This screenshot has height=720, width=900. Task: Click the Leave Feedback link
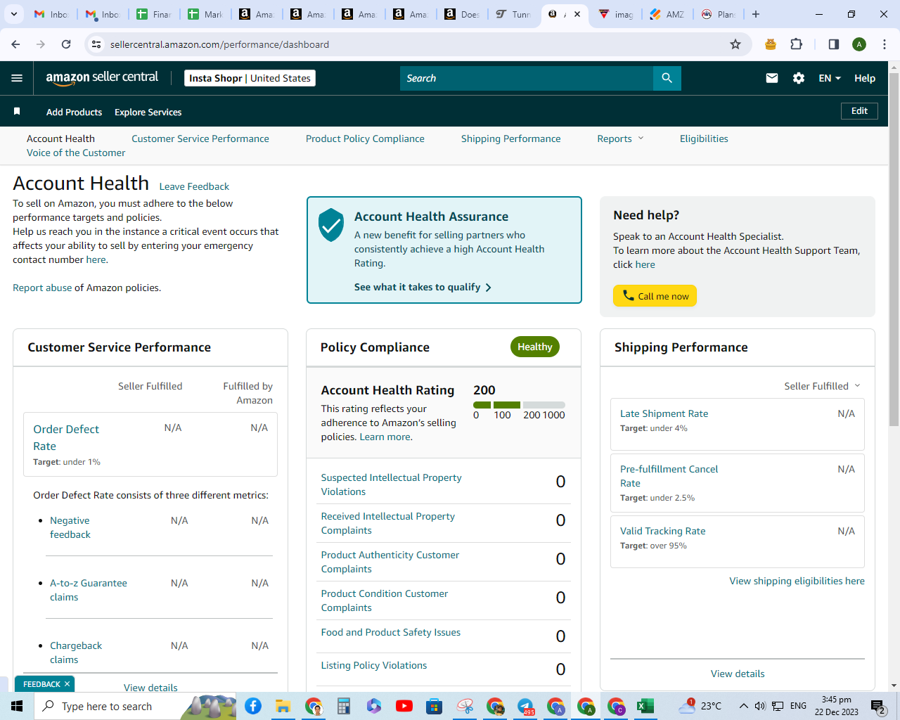(x=194, y=186)
